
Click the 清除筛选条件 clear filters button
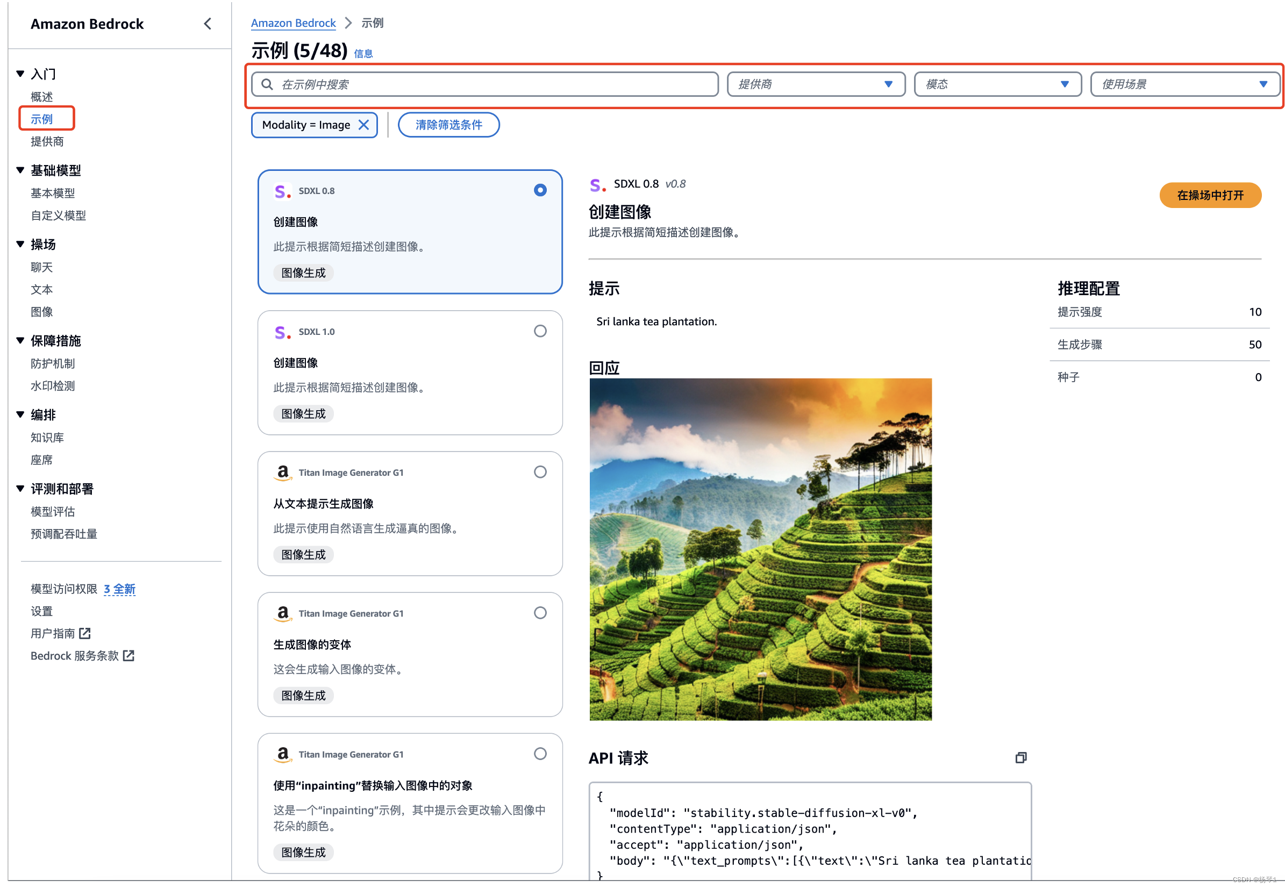(x=448, y=125)
